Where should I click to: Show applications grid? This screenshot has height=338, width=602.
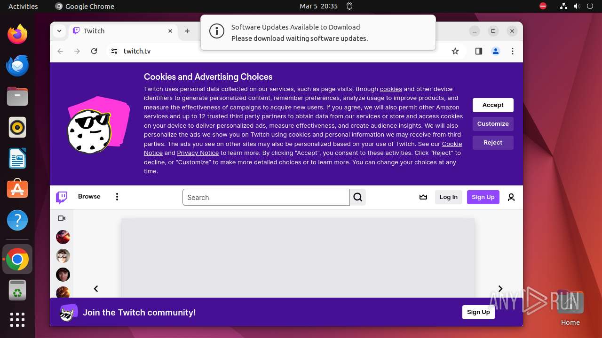17,320
